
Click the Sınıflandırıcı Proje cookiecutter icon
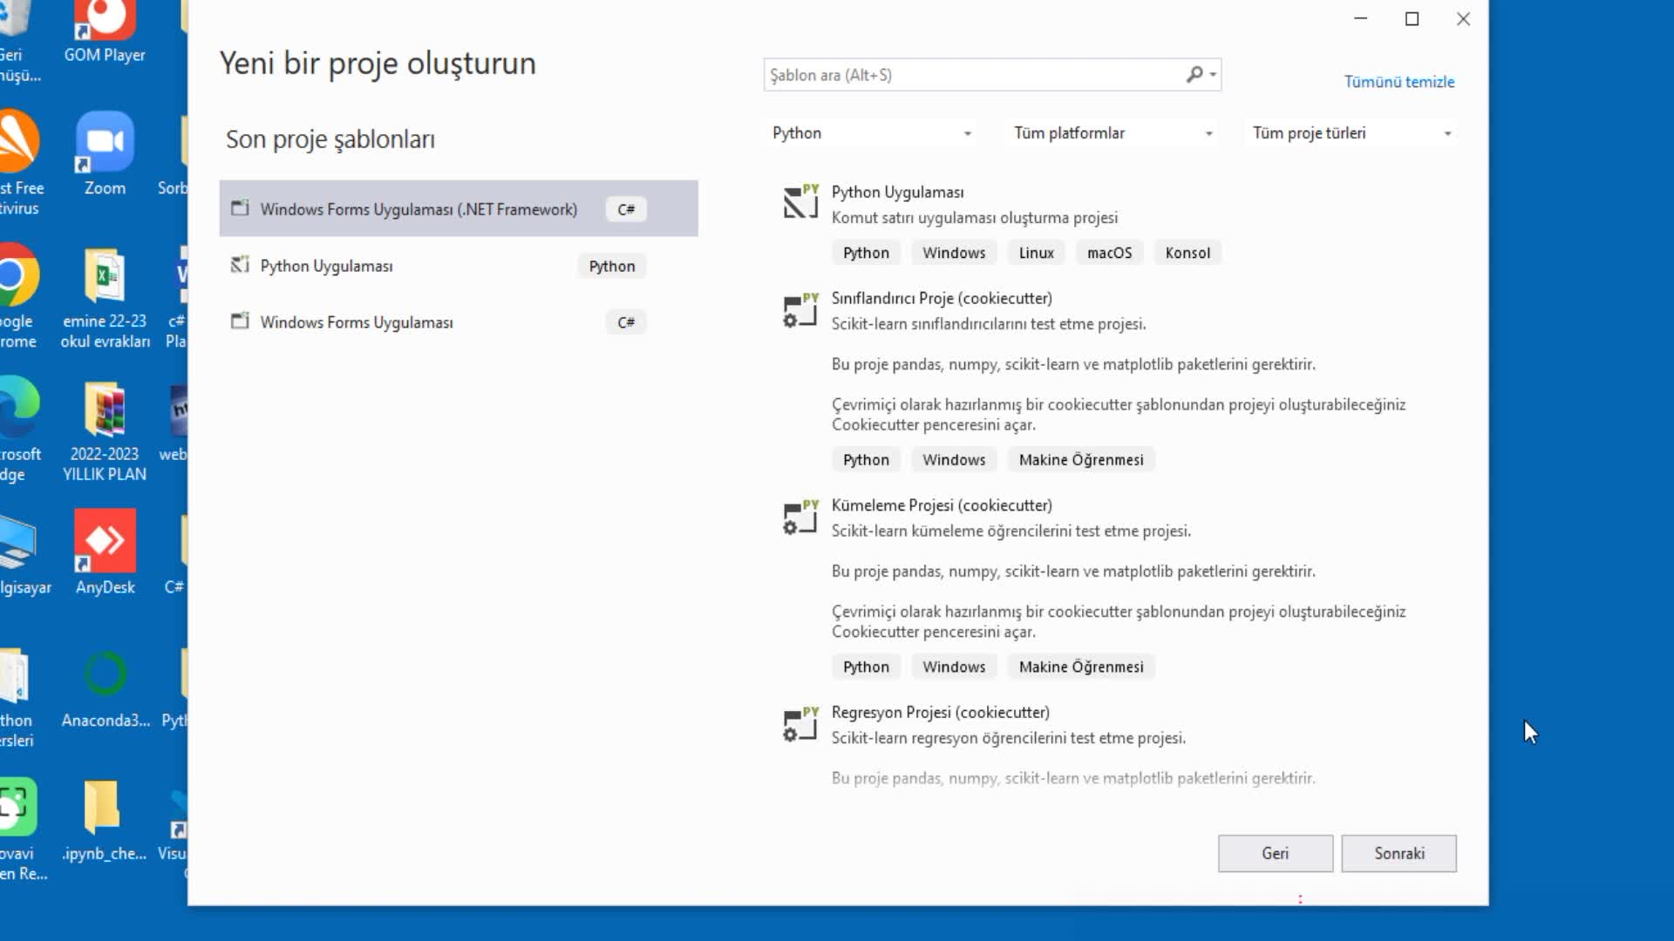pyautogui.click(x=800, y=310)
